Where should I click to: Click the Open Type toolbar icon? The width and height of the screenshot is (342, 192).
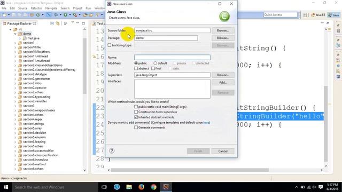tap(85, 15)
